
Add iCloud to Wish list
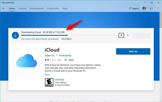(x=133, y=51)
